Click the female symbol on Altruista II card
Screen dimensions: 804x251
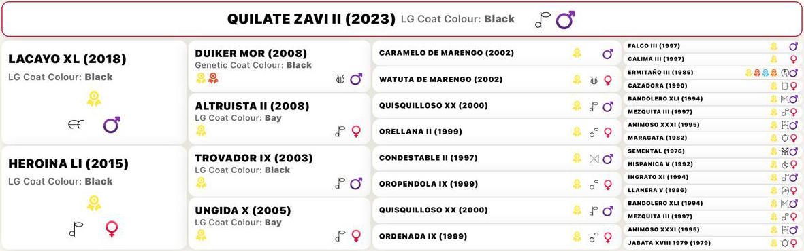(x=356, y=132)
